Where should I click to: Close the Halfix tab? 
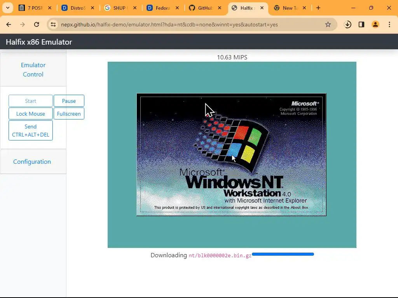(262, 8)
